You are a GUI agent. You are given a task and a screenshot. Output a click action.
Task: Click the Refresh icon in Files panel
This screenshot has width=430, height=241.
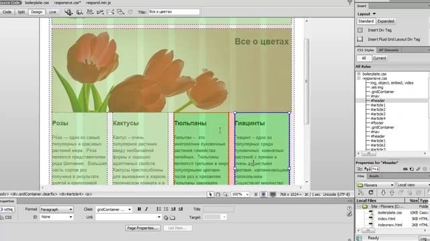[371, 193]
